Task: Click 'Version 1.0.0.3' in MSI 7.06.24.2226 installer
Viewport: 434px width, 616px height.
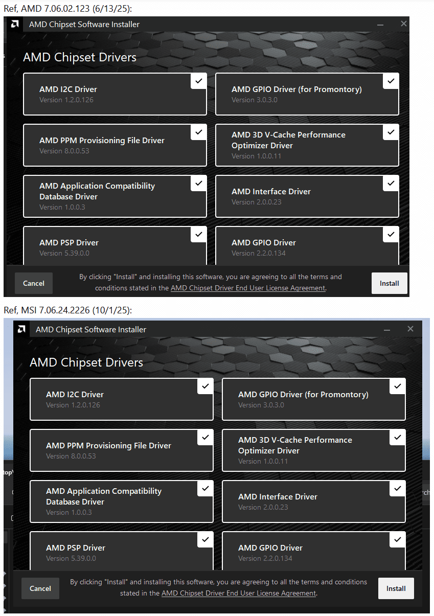Action: pyautogui.click(x=69, y=512)
